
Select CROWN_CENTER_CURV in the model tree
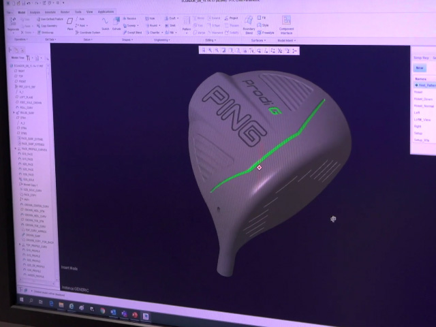(35, 206)
